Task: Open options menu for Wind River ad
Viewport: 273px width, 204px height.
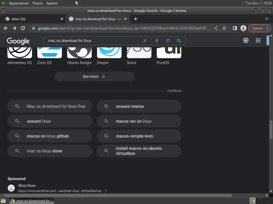Action: pyautogui.click(x=106, y=191)
